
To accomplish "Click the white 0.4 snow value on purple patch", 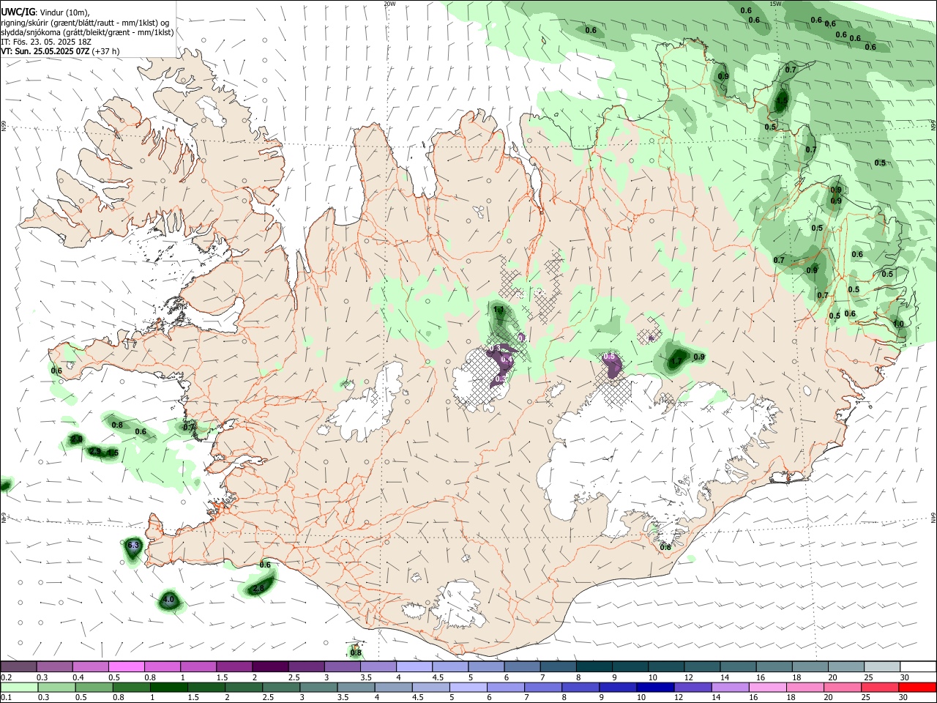I will (x=505, y=360).
